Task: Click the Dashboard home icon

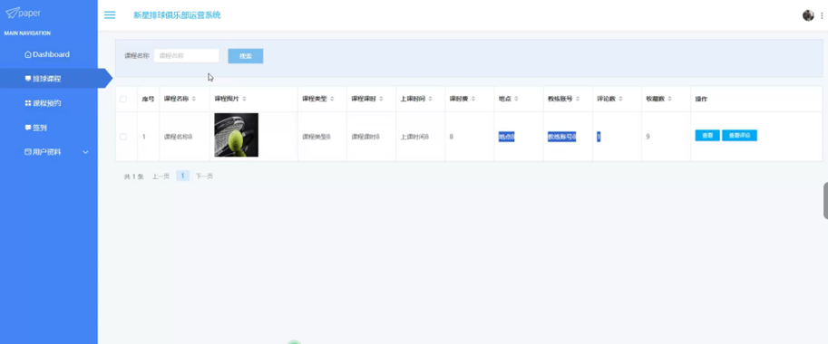Action: click(x=28, y=54)
